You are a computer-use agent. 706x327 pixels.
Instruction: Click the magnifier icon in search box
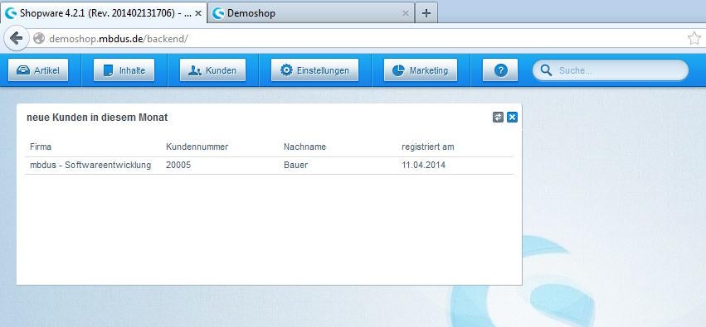[x=546, y=70]
